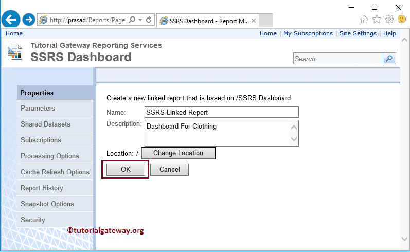Click the Description box scroll up arrow

pyautogui.click(x=294, y=128)
